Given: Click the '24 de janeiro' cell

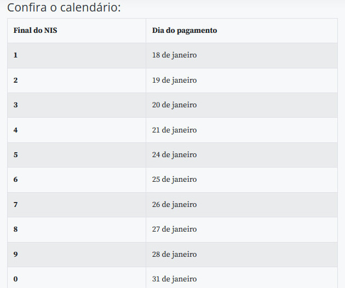Looking at the screenshot, I should point(242,155).
